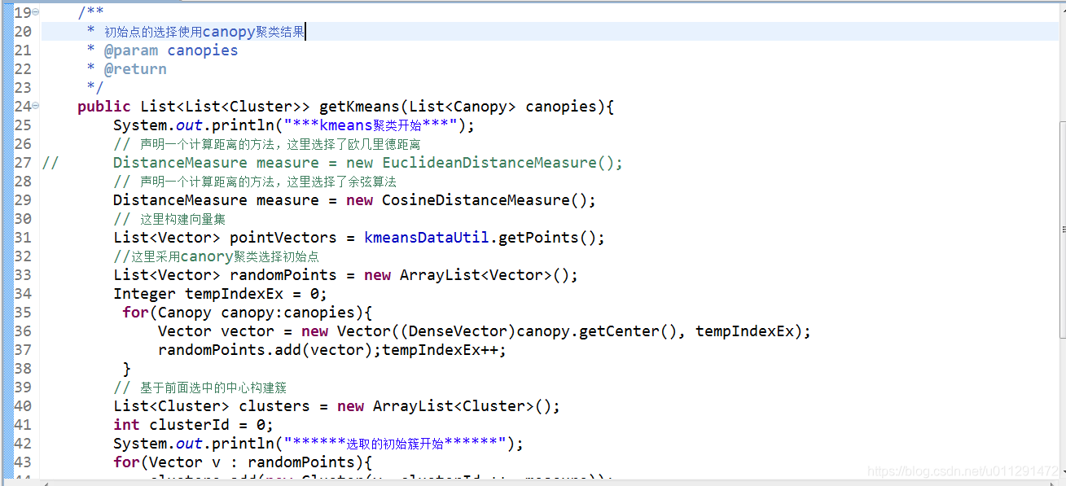1066x486 pixels.
Task: Click 'List<Vector> pointVectors' on line 31
Action: 225,238
